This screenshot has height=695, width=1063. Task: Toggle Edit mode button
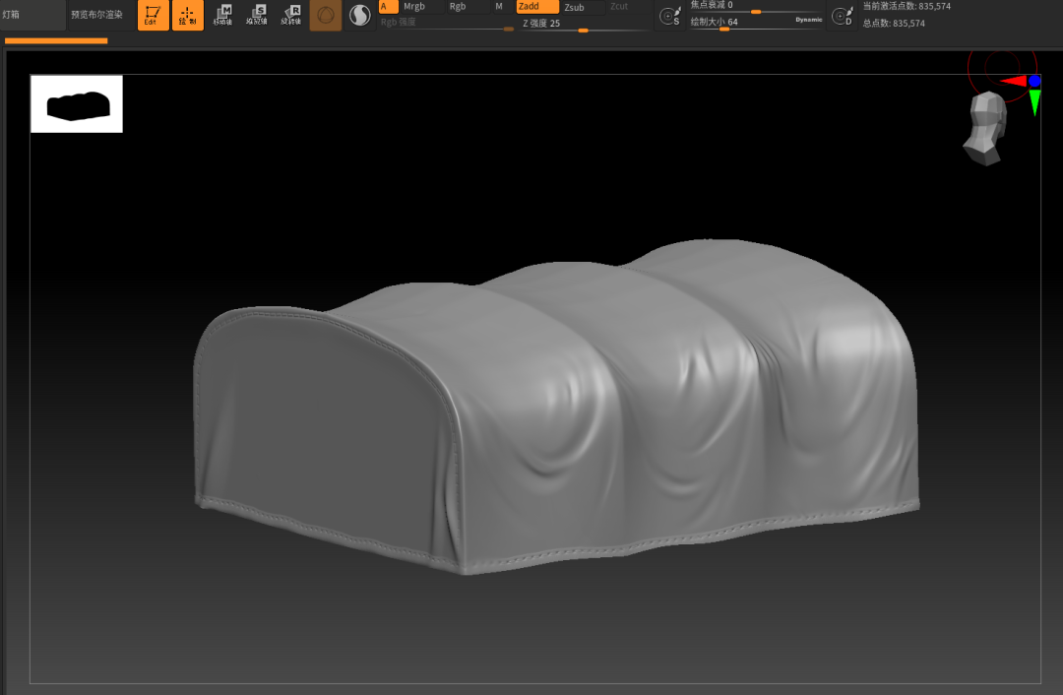click(x=153, y=15)
